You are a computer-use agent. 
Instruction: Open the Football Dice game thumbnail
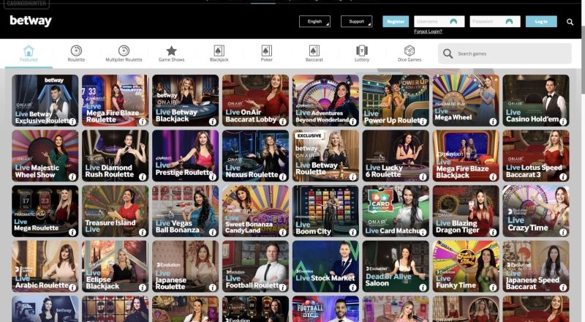pos(325,309)
